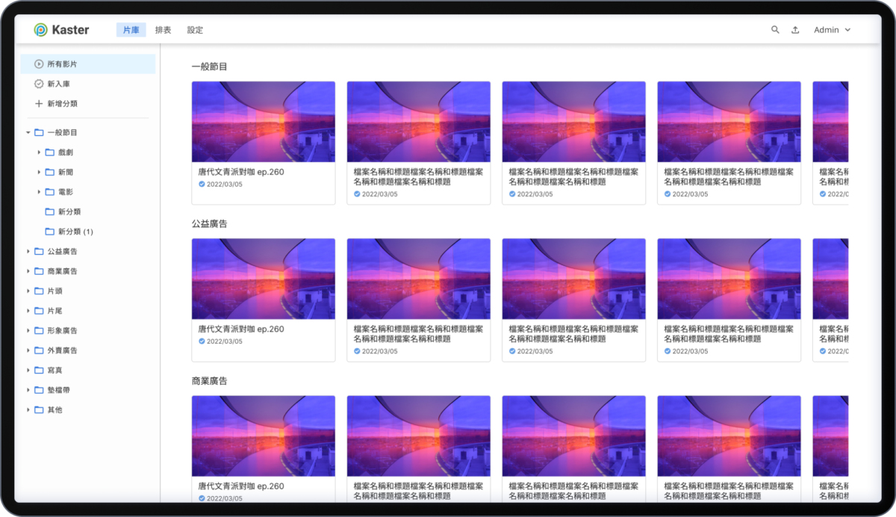Expand the 片尾 folder arrow
Viewport: 896px width, 517px height.
[28, 311]
